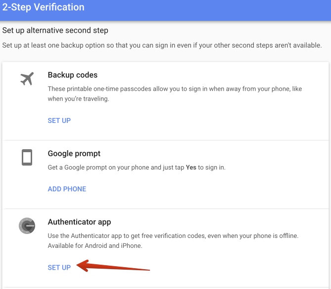The height and width of the screenshot is (289, 331).
Task: Select the Authenticator app title
Action: coord(79,222)
